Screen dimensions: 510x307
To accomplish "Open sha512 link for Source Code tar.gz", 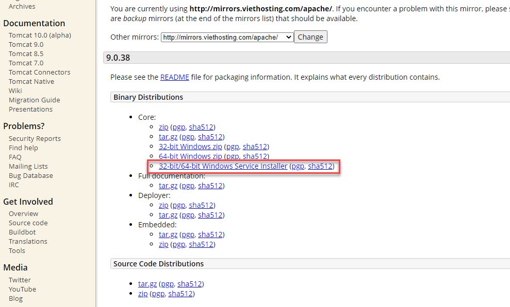I will tap(190, 284).
